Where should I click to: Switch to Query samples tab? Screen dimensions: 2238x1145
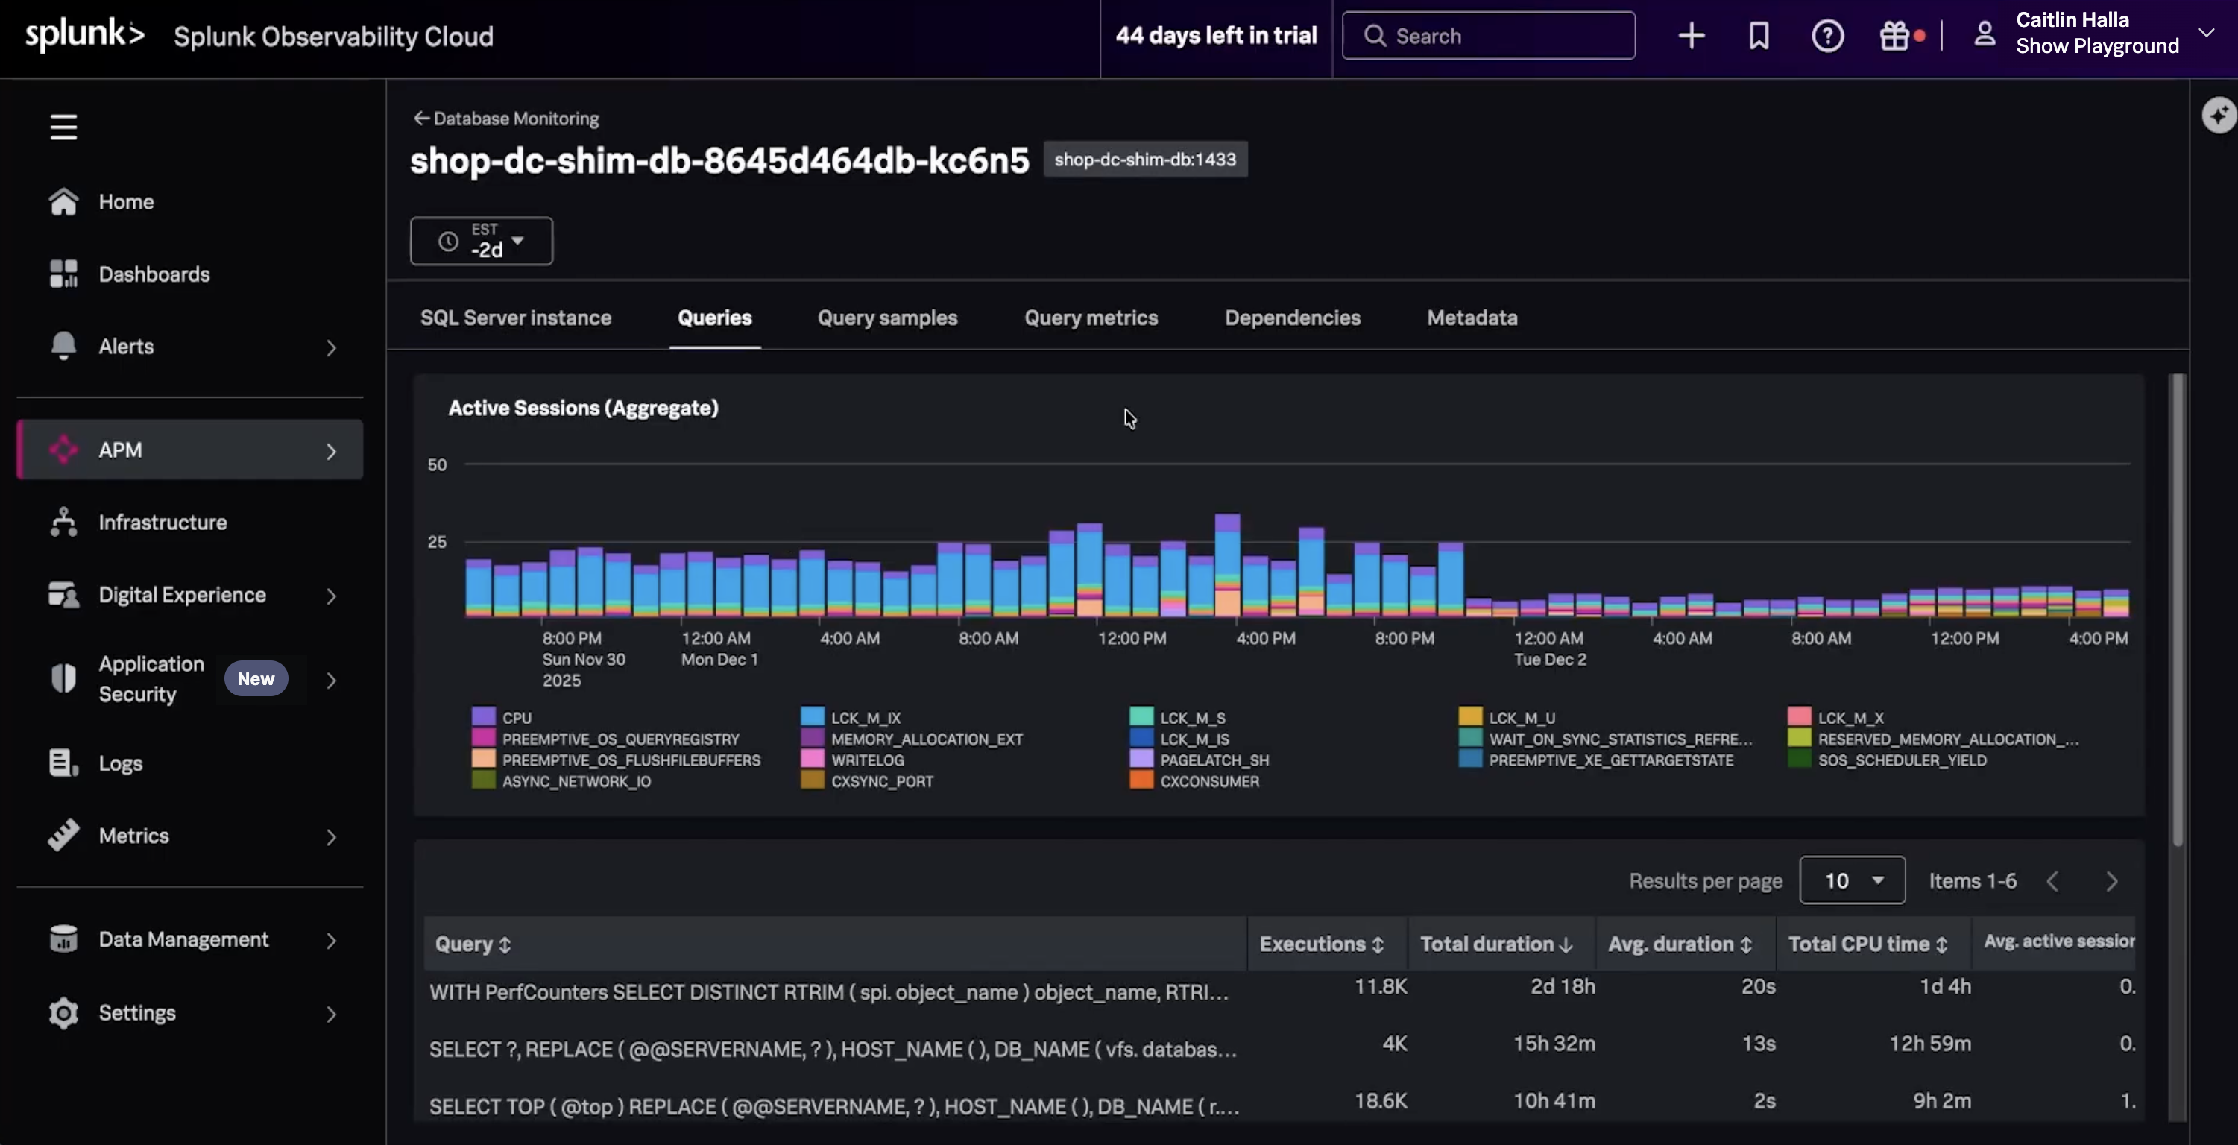click(x=887, y=317)
